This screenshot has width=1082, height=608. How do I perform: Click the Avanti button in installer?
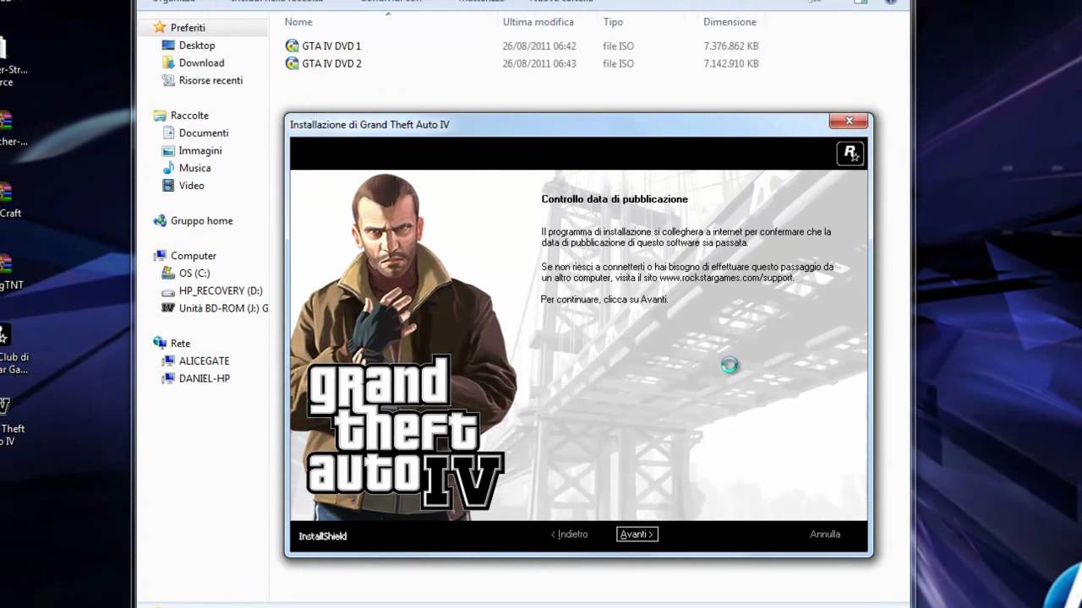[637, 534]
